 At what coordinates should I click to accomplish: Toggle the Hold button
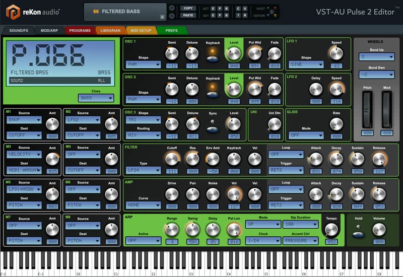[358, 235]
